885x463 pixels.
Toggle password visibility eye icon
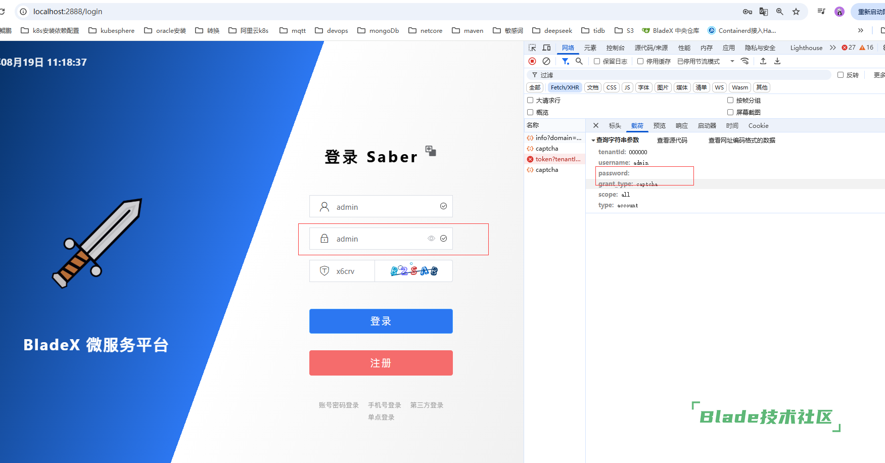click(x=431, y=239)
